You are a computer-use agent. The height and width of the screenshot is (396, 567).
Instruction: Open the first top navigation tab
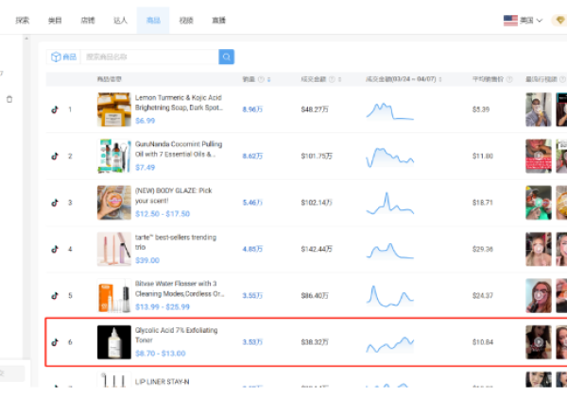(x=23, y=21)
